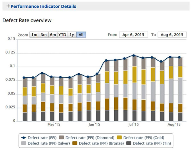Viewport: 191px width, 153px height.
Task: Click the Jun '15 x-axis label
Action: tap(94, 125)
